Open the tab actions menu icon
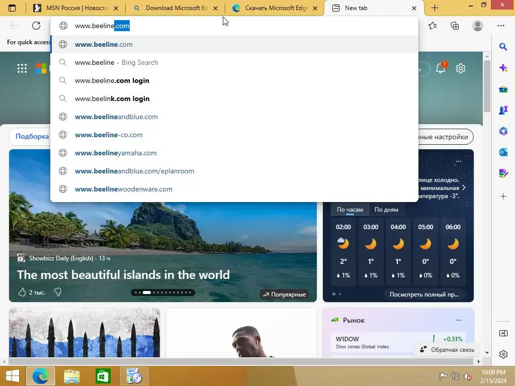This screenshot has width=515, height=386. tap(12, 8)
